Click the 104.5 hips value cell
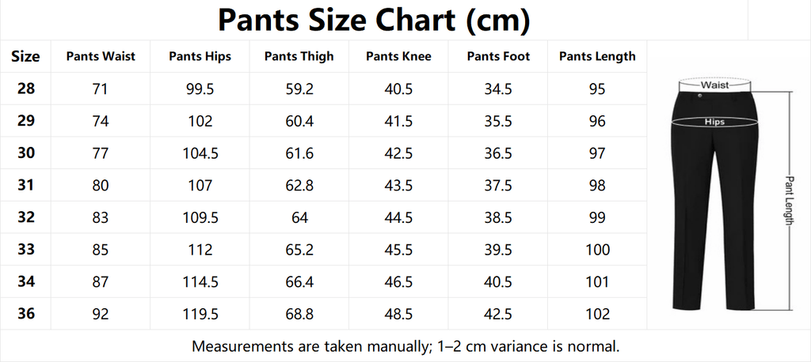Image resolution: width=811 pixels, height=362 pixels. [x=200, y=153]
